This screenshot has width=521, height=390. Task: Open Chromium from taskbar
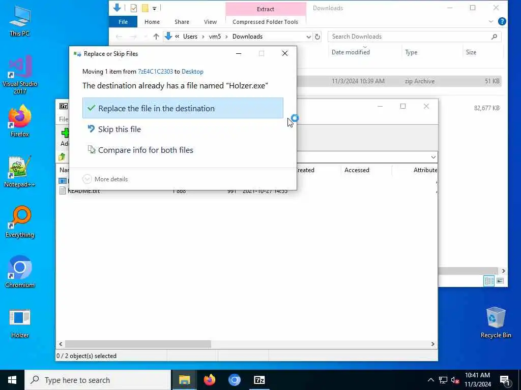234,380
